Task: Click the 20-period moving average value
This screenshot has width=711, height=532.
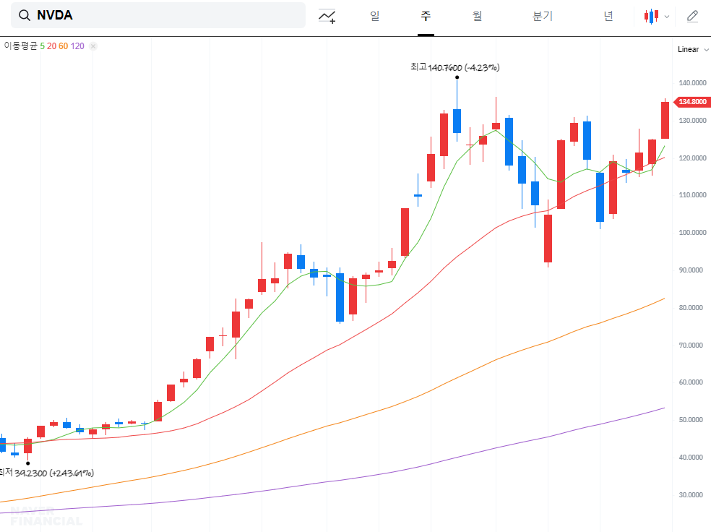Action: pos(51,46)
